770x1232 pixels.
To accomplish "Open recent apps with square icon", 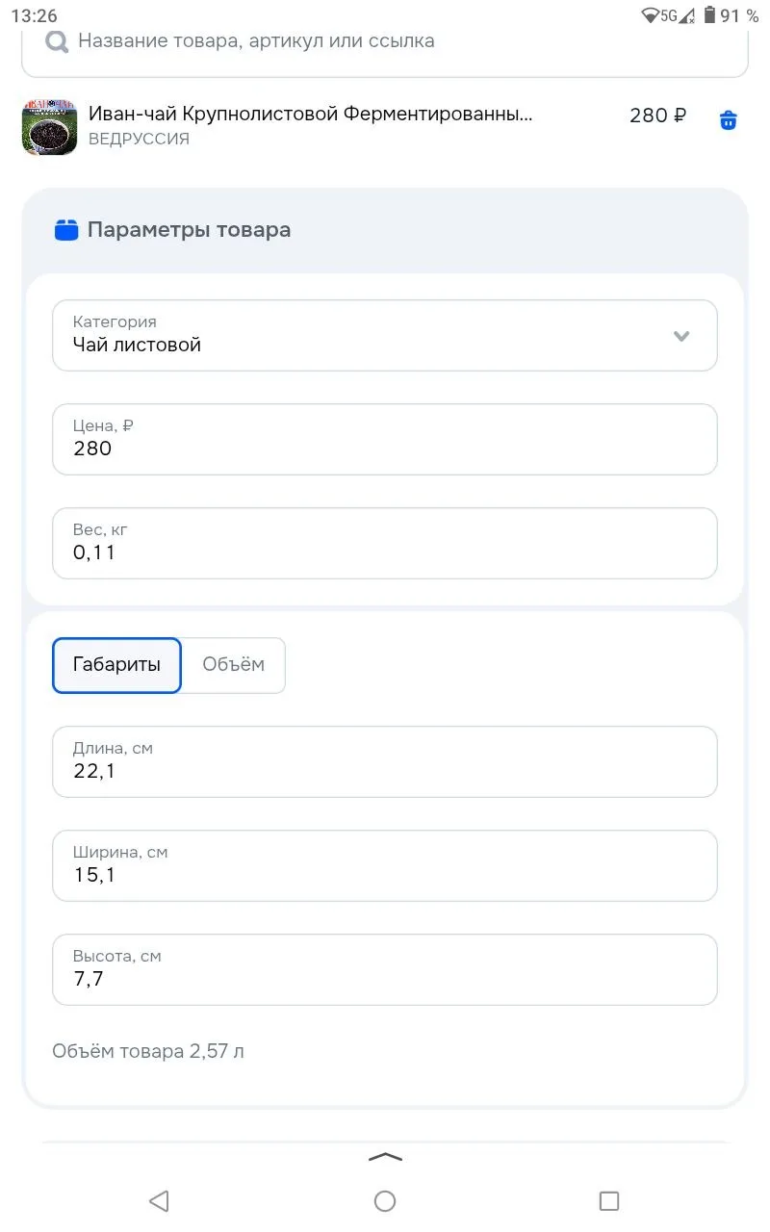I will click(609, 1200).
